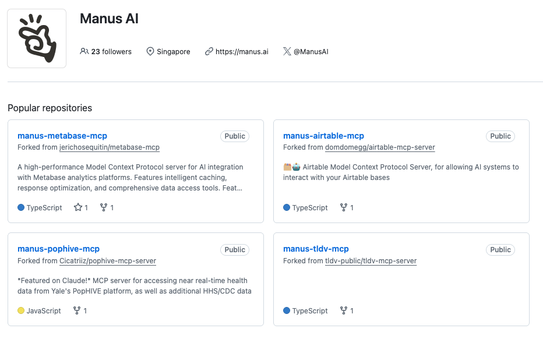Screen dimensions: 543x339
Task: Click the fork icon on manus-airtable-mcp
Action: pyautogui.click(x=344, y=207)
